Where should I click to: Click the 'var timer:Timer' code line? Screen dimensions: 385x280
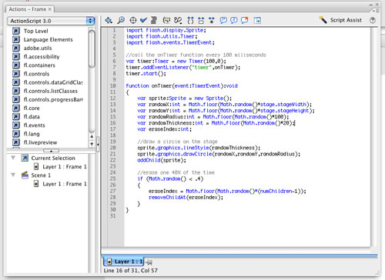[x=176, y=61]
